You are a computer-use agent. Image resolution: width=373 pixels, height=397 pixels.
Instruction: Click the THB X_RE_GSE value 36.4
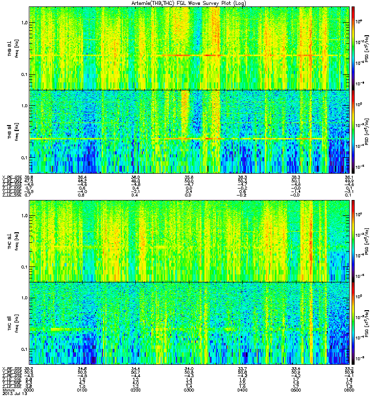pyautogui.click(x=82, y=177)
